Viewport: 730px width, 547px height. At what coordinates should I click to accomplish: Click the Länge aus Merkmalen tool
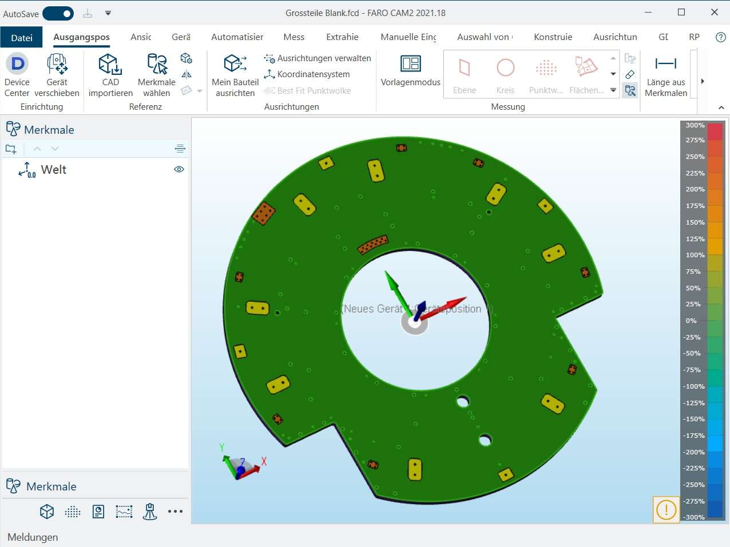point(665,74)
